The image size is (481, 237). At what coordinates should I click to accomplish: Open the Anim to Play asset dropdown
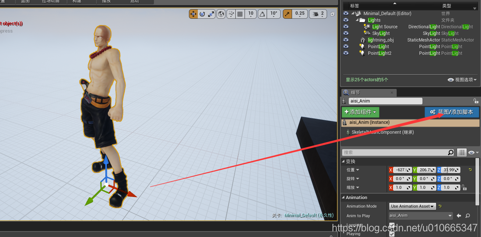(x=421, y=216)
